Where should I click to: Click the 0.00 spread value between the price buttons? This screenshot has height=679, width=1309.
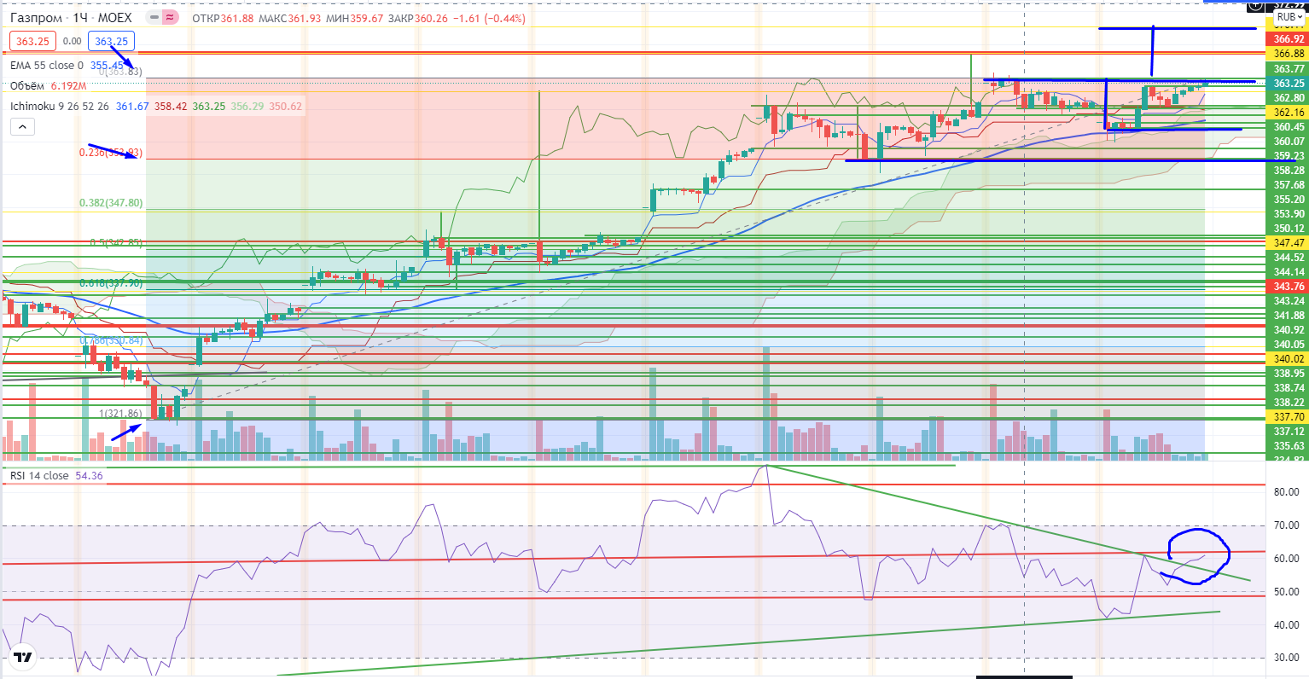[72, 41]
